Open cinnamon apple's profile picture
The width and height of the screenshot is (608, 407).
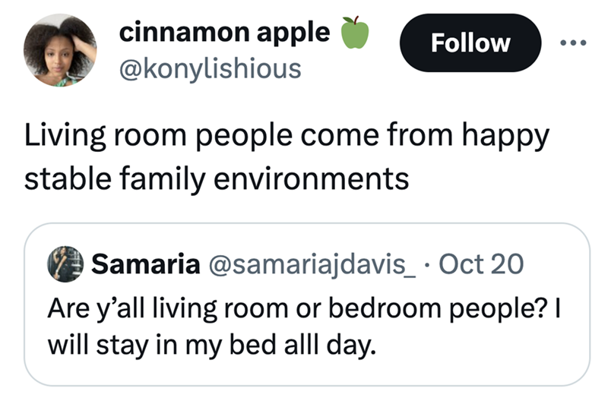(60, 50)
